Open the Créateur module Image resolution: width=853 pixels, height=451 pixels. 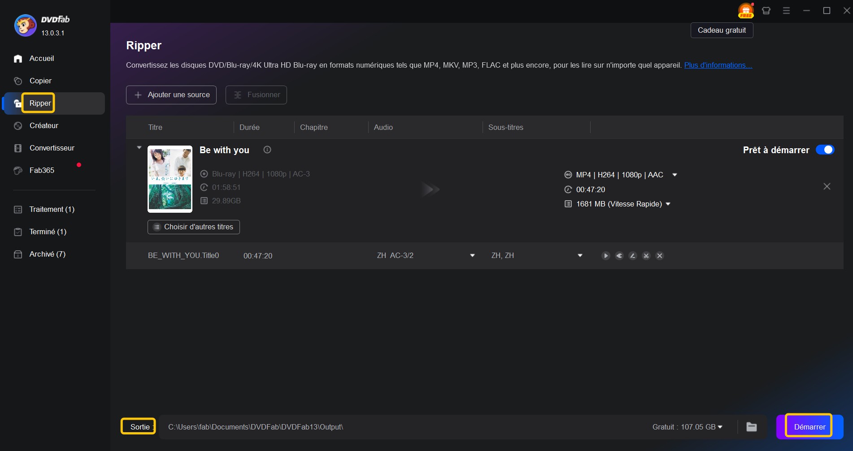[44, 126]
